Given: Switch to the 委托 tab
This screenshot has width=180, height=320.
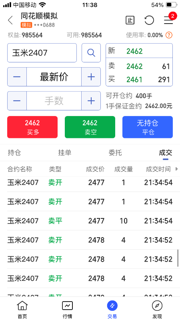Looking at the screenshot, I should [115, 153].
